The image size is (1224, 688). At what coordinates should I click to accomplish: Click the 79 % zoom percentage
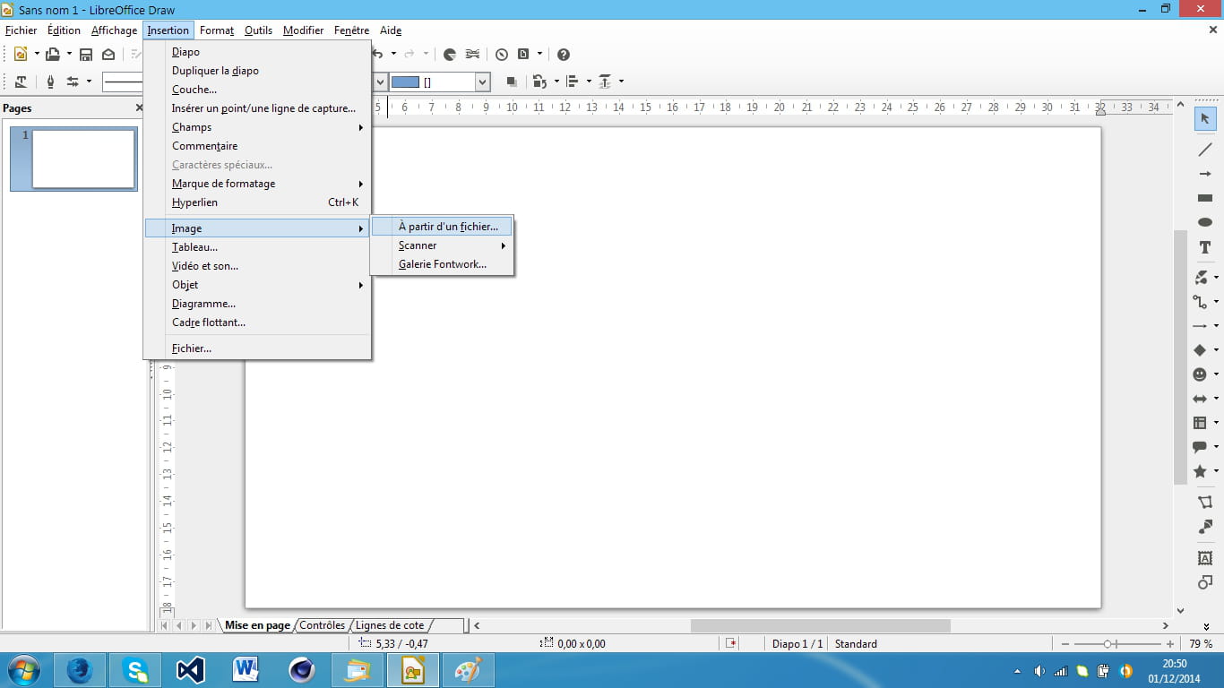point(1201,644)
